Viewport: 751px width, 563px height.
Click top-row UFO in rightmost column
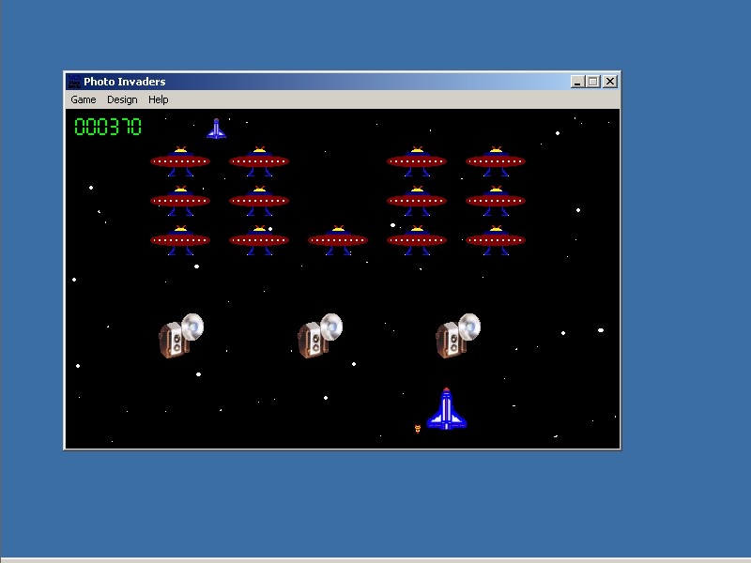(x=496, y=161)
